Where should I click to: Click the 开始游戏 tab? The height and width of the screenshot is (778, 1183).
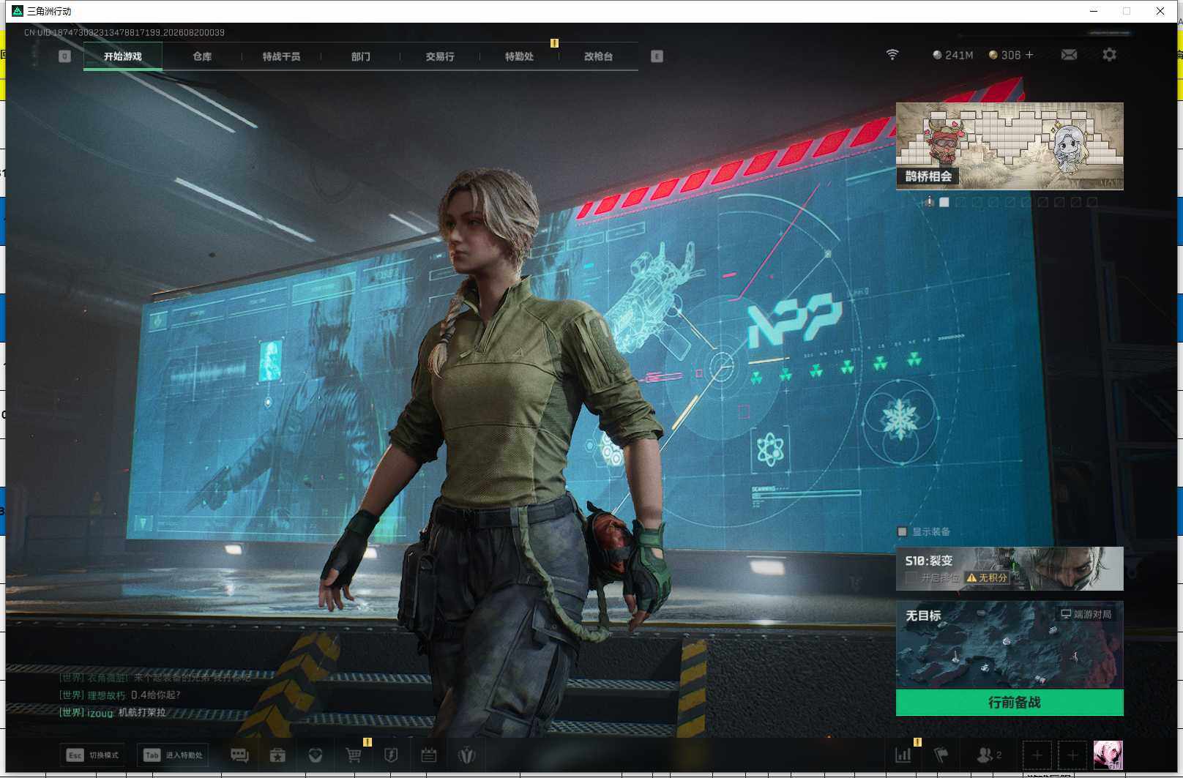(123, 56)
